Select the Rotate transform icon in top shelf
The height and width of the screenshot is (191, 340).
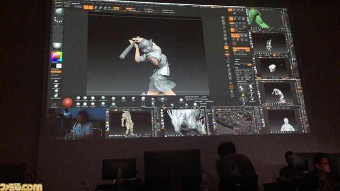tap(105, 8)
